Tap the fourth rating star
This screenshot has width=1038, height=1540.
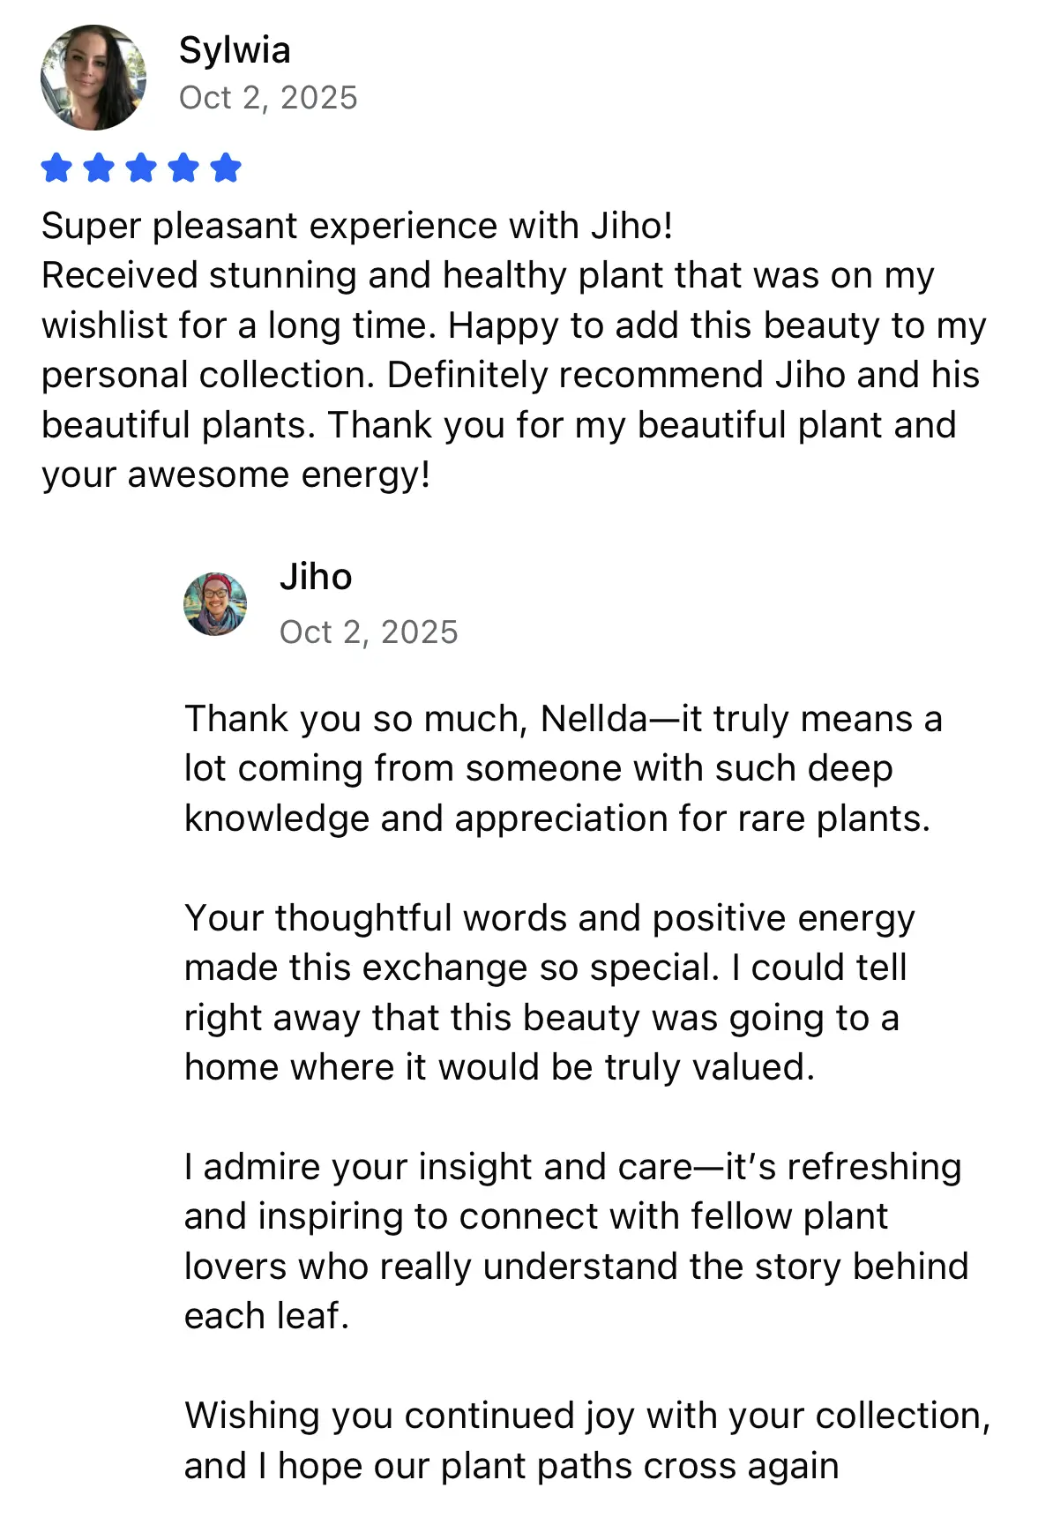pos(183,168)
